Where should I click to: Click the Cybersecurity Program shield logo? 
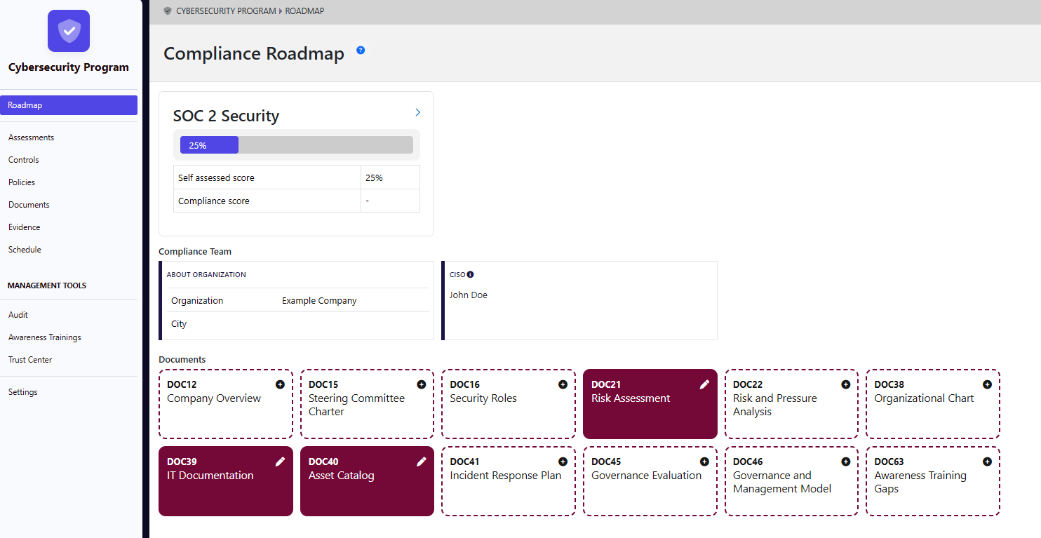pos(68,31)
